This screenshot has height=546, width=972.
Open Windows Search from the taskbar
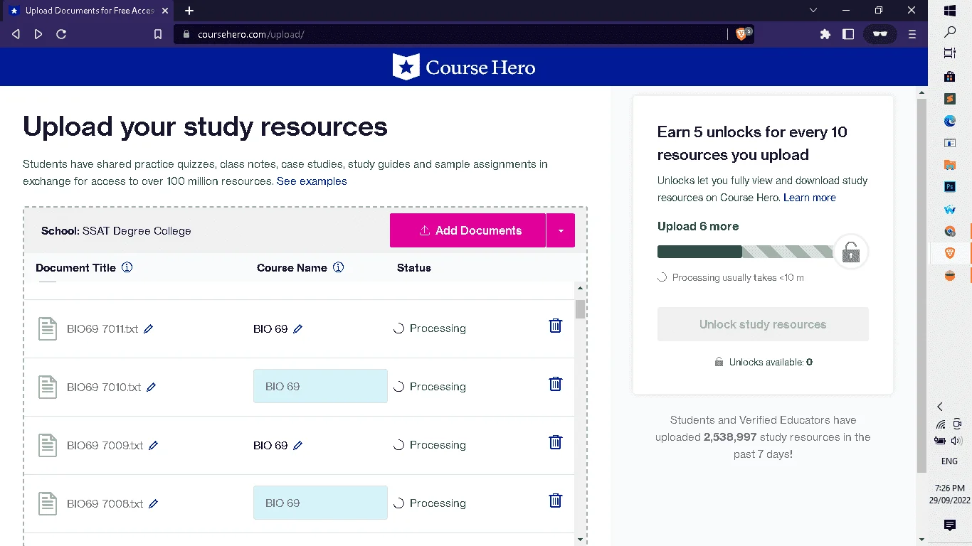[950, 32]
